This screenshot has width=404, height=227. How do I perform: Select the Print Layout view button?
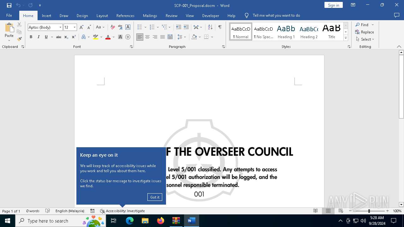point(328,211)
